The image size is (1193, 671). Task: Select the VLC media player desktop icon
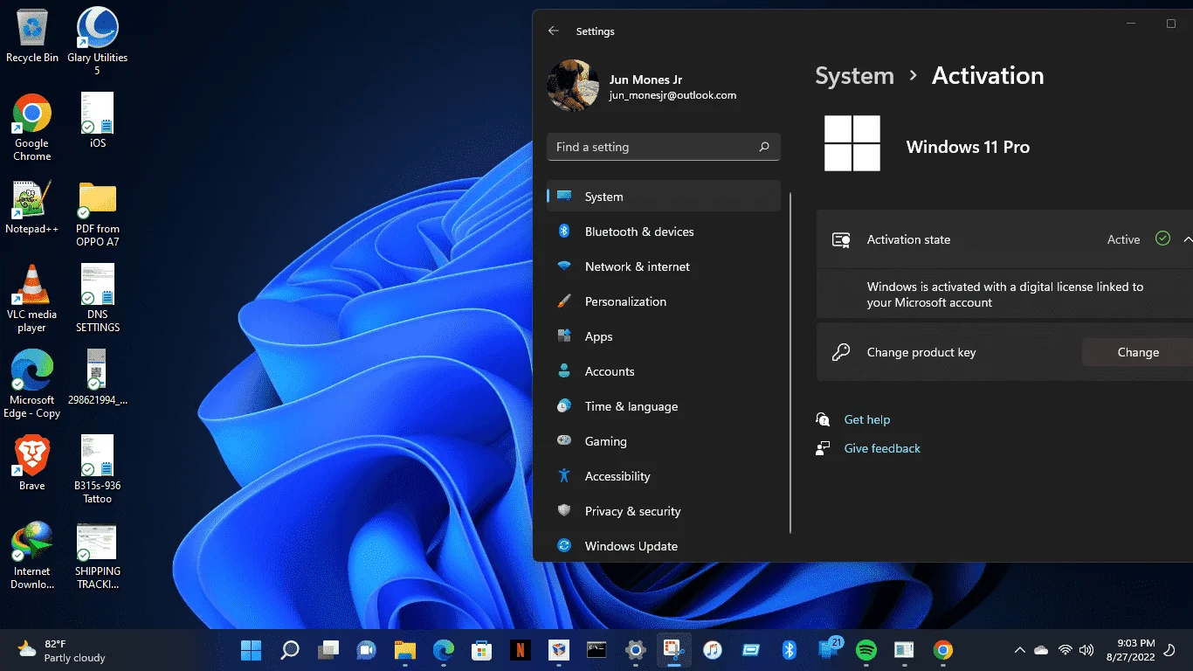tap(32, 299)
